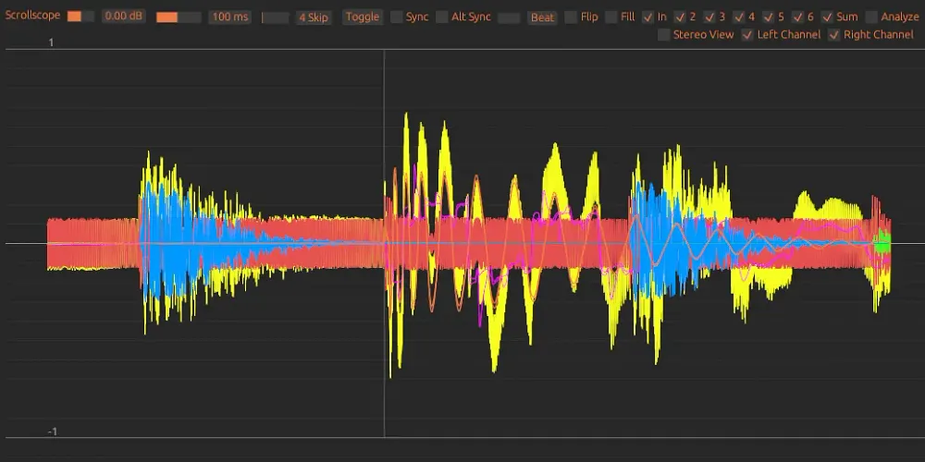The image size is (925, 462).
Task: Click the time window slider before 100 ms
Action: click(179, 18)
